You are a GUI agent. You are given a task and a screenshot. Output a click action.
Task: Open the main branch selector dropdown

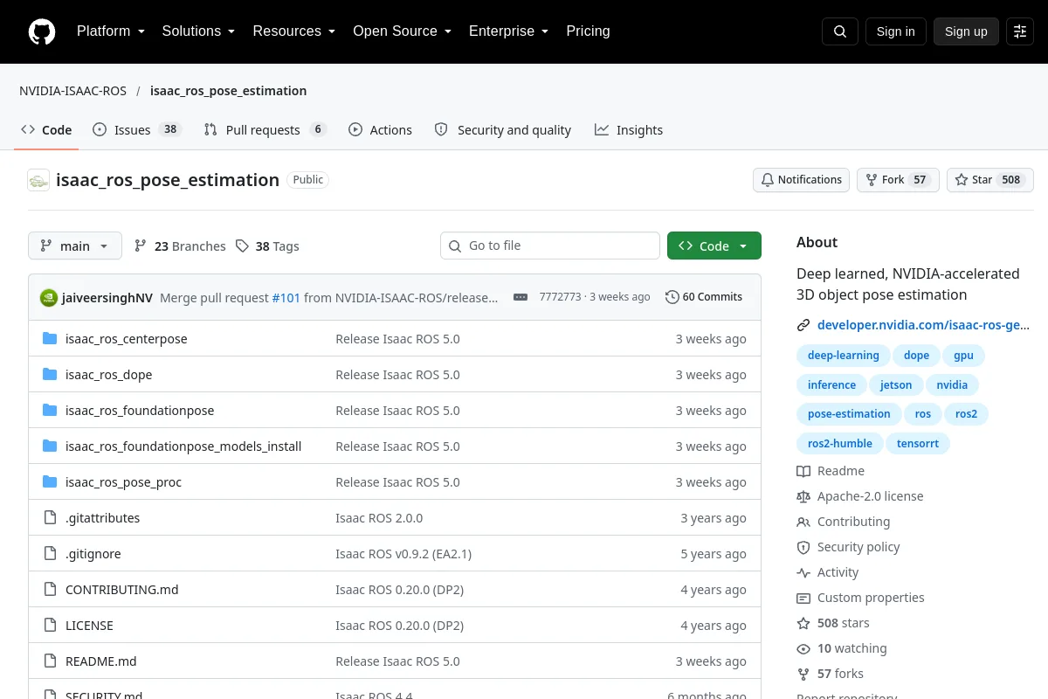point(75,246)
